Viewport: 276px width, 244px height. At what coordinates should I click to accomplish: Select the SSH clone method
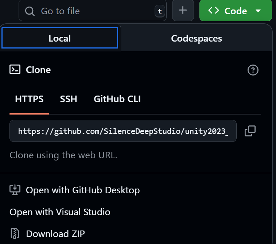(x=69, y=99)
